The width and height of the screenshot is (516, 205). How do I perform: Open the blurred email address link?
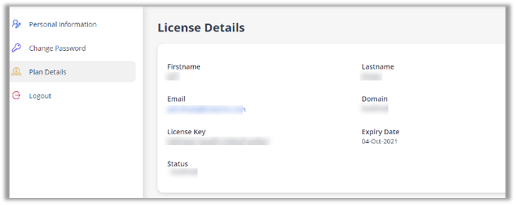(x=206, y=109)
